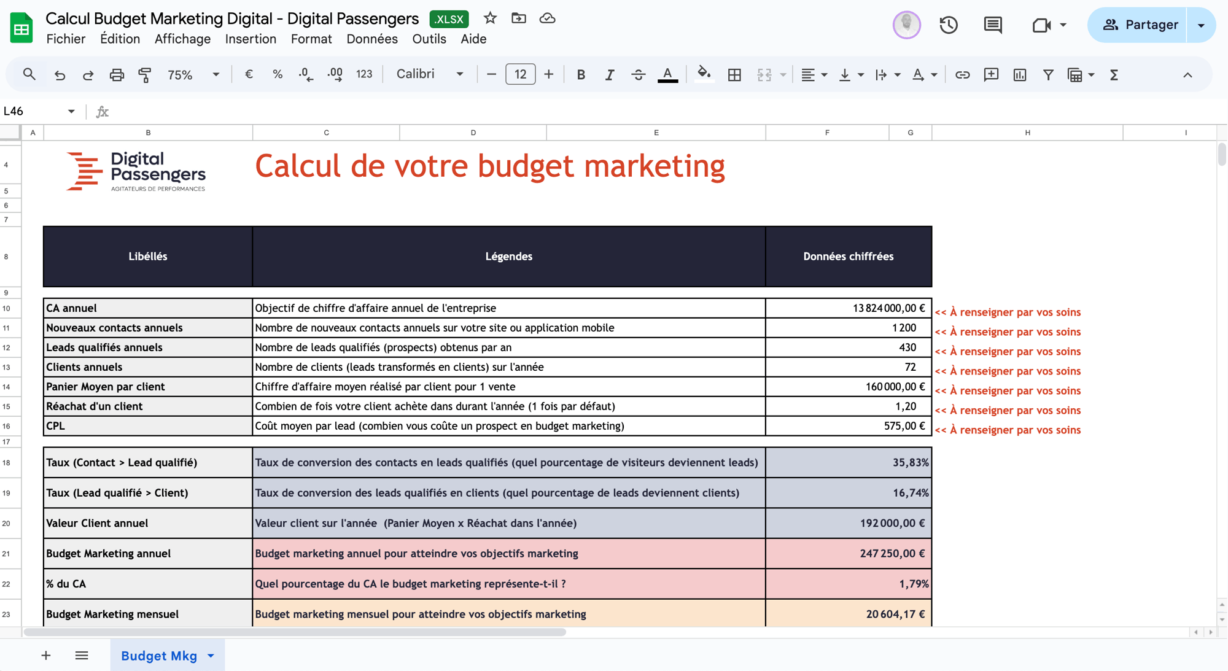Viewport: 1228px width, 671px height.
Task: Open the Édition menu
Action: (120, 39)
